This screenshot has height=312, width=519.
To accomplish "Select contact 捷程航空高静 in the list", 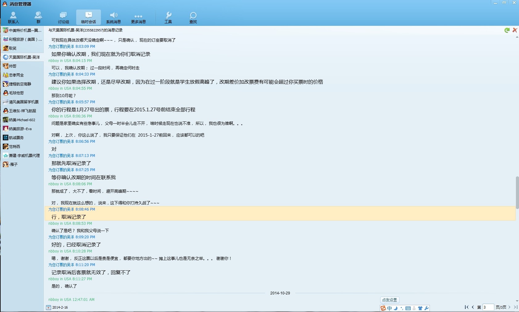I will tap(20, 84).
